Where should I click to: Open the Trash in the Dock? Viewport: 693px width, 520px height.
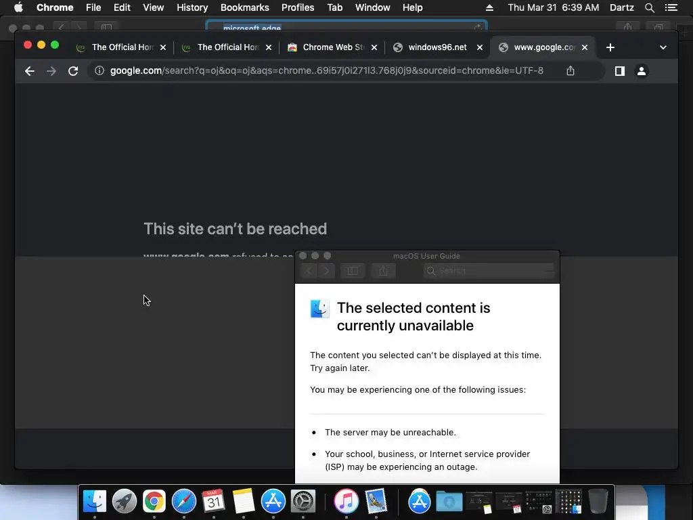tap(598, 501)
